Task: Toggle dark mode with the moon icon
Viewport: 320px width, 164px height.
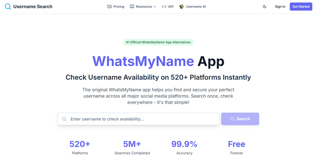Action: pos(265,6)
